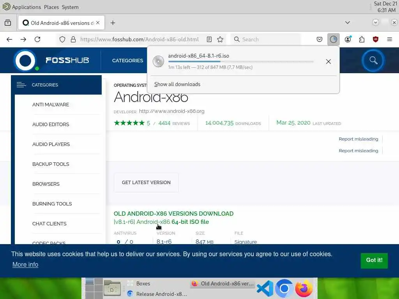Select the AUDIO PLAYERS category
The image size is (399, 299).
(x=51, y=144)
